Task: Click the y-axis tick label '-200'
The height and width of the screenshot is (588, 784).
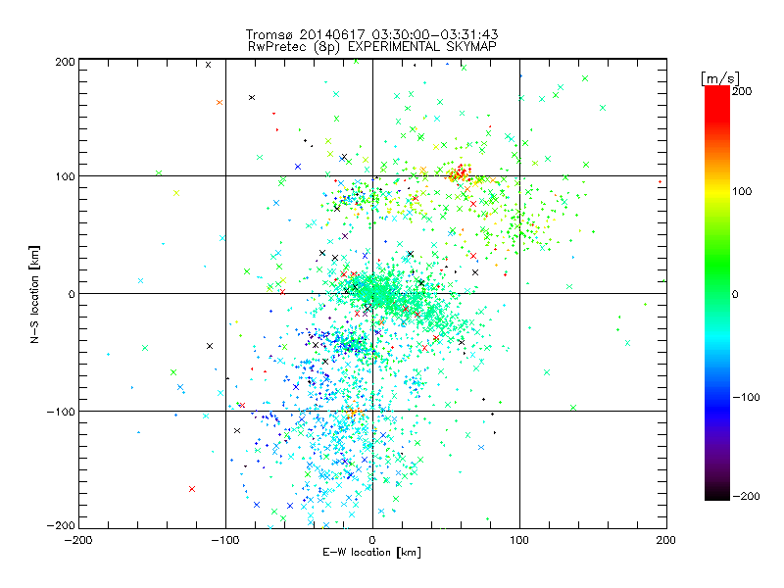Action: [61, 525]
